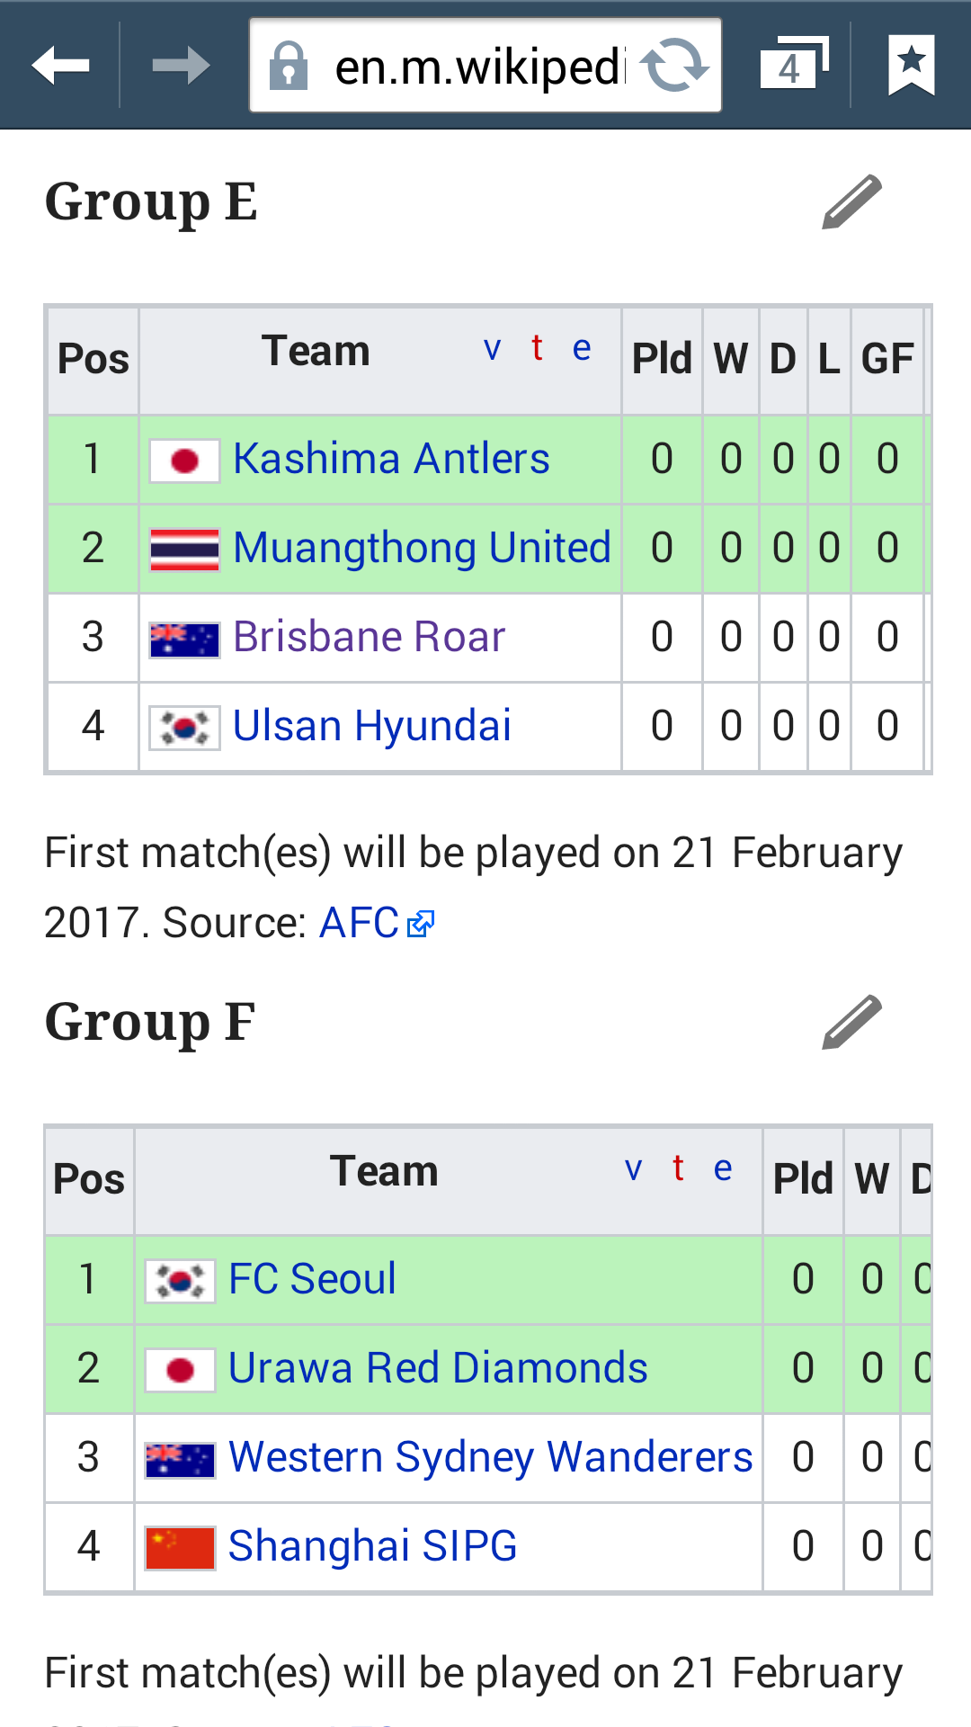This screenshot has height=1727, width=971.
Task: Tap the padlock icon in address bar
Action: 289,66
